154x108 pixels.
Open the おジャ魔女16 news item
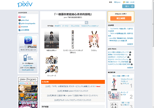(118, 52)
